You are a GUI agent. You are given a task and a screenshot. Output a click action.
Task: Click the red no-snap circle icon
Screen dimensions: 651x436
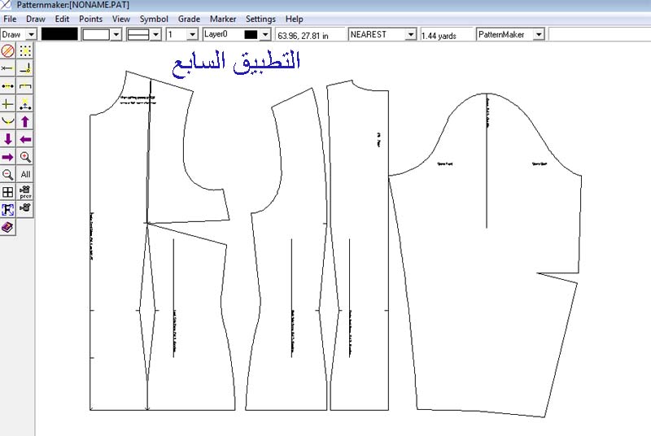(8, 50)
